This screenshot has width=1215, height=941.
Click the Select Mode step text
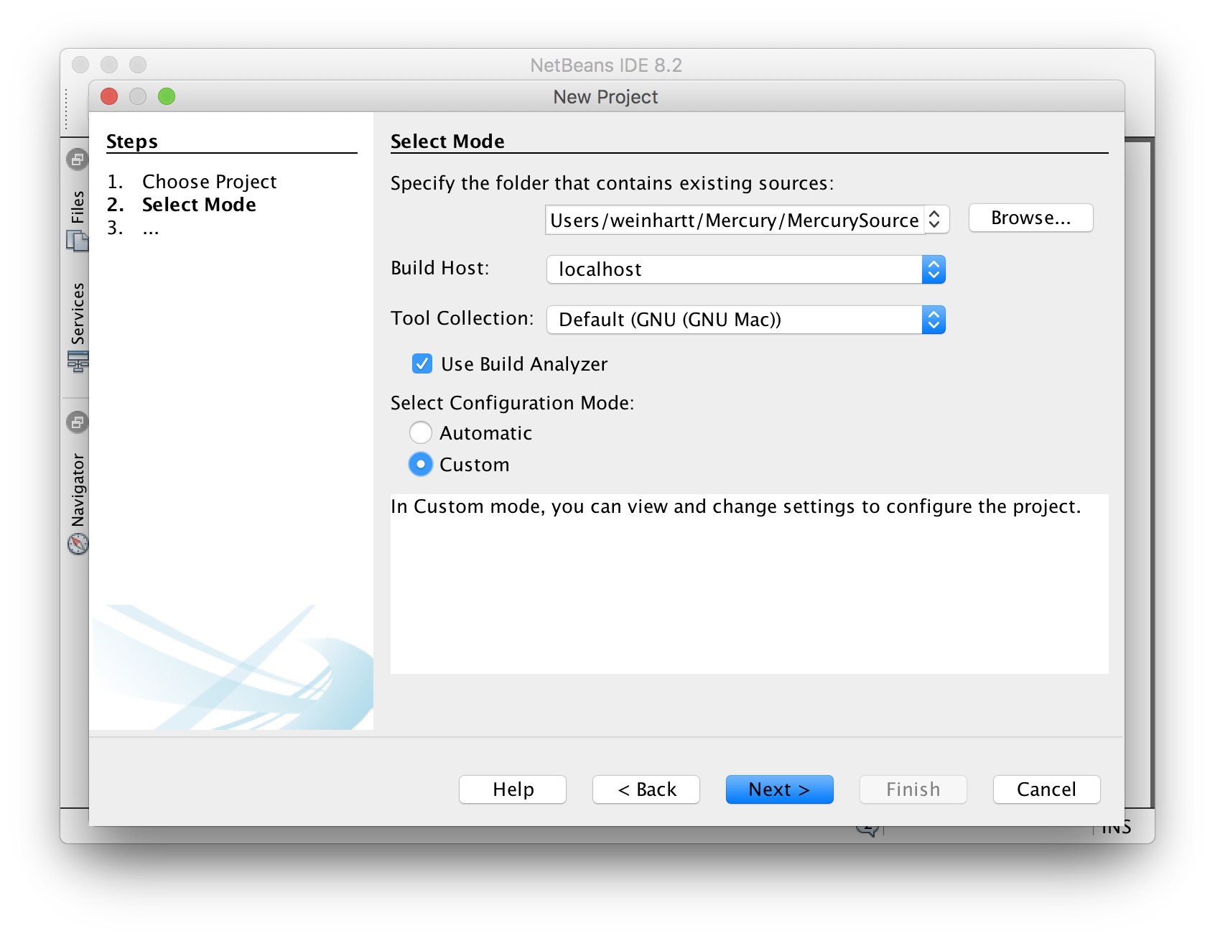click(x=199, y=205)
